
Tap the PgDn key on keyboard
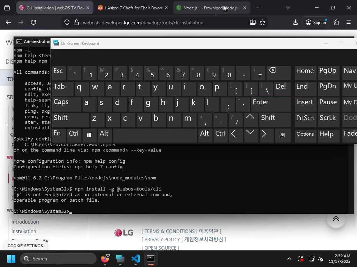tap(328, 89)
